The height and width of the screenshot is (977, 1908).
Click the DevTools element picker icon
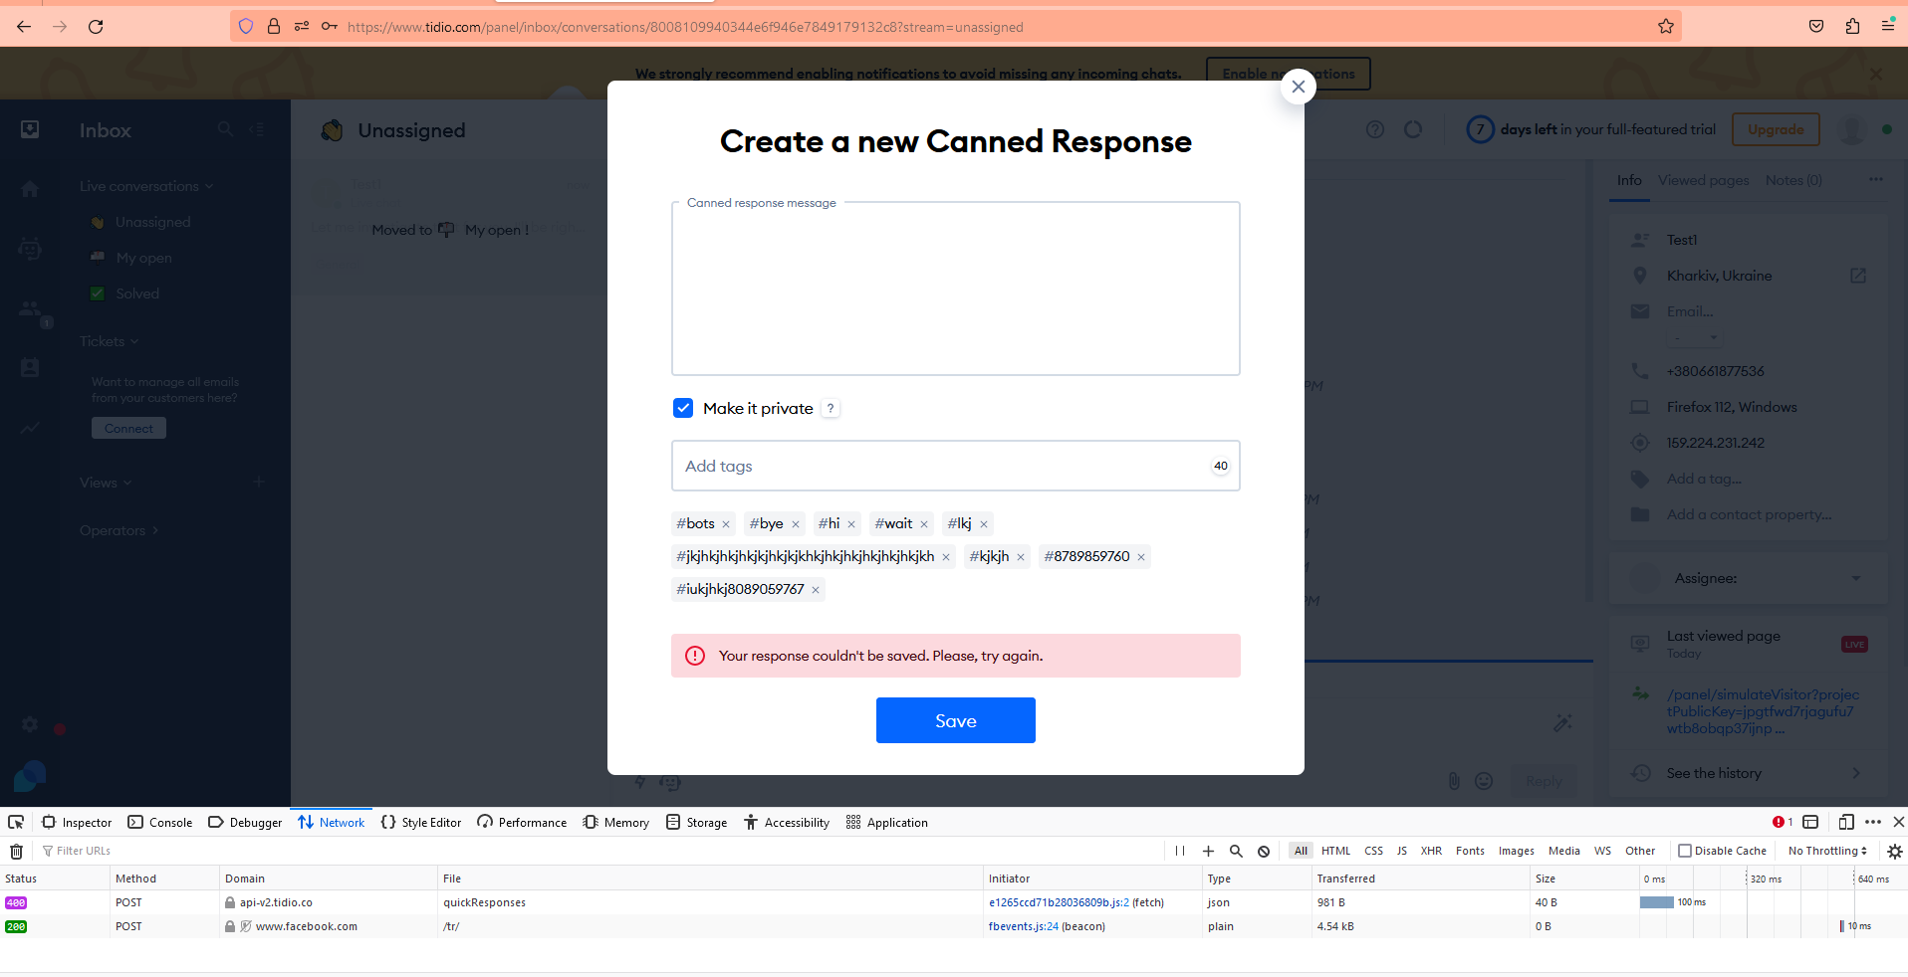click(16, 822)
